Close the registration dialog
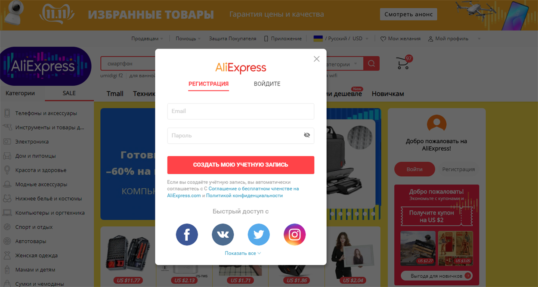 coord(317,59)
